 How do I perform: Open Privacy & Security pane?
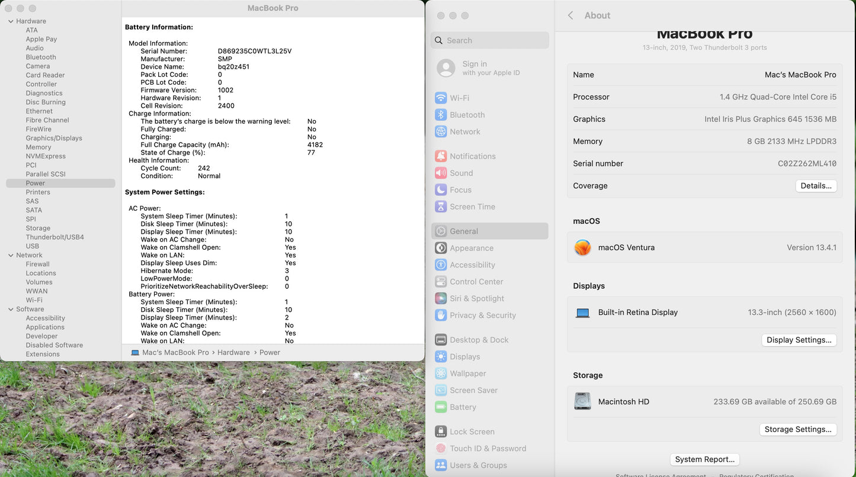pyautogui.click(x=482, y=315)
